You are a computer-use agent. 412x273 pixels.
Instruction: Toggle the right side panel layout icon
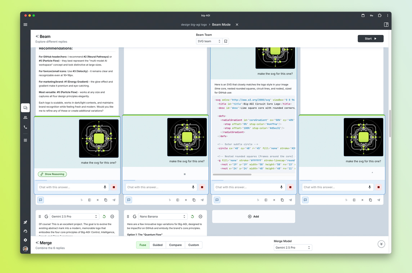(386, 24)
